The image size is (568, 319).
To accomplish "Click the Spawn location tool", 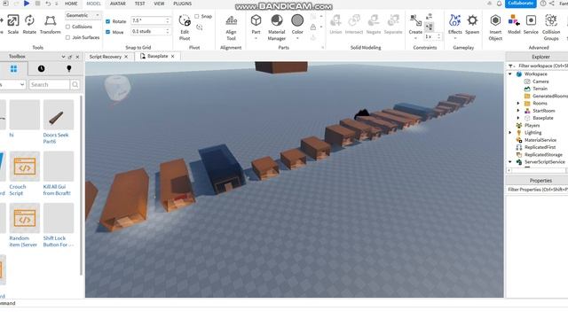I will [472, 24].
